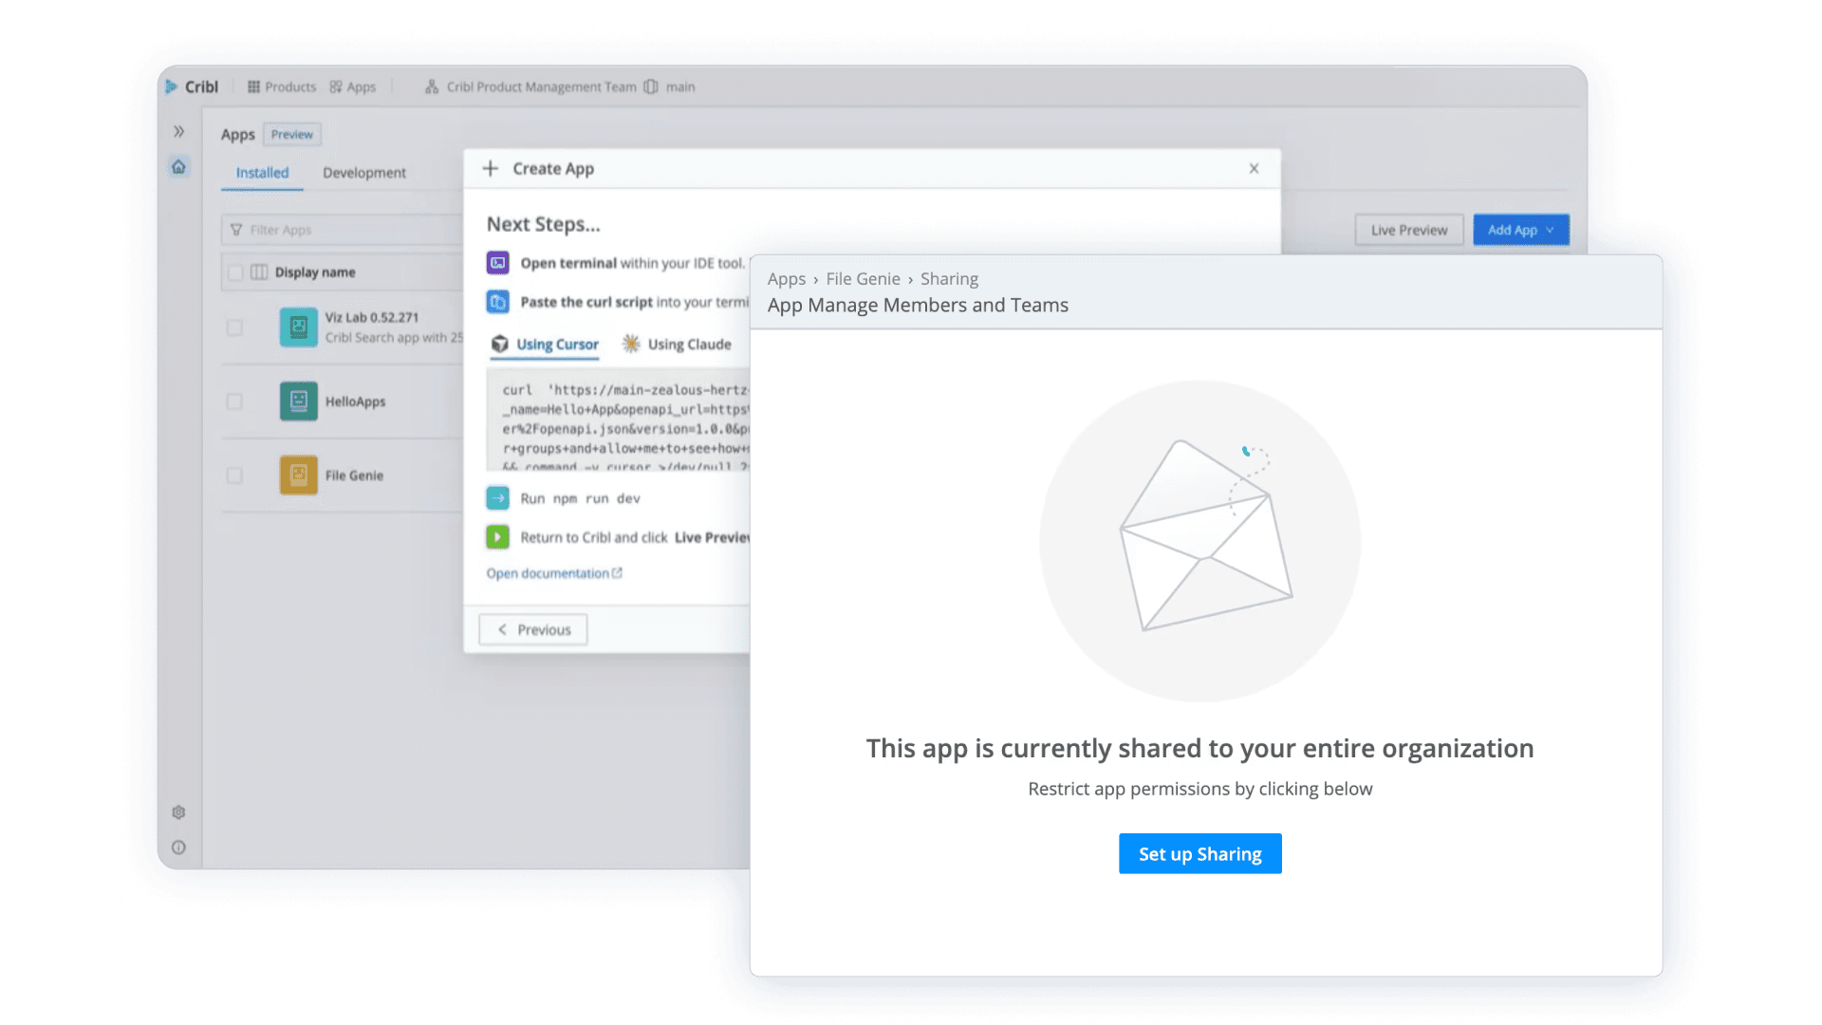Open the HelloApps app name
This screenshot has width=1822, height=1025.
(356, 401)
